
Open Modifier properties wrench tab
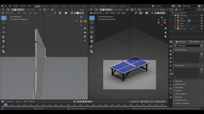point(171,74)
